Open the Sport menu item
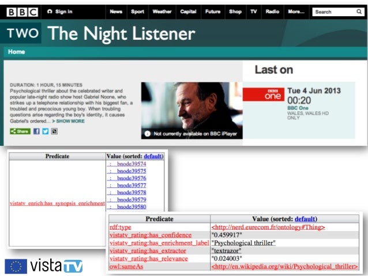Screen dimensions: 368x276 (137, 12)
